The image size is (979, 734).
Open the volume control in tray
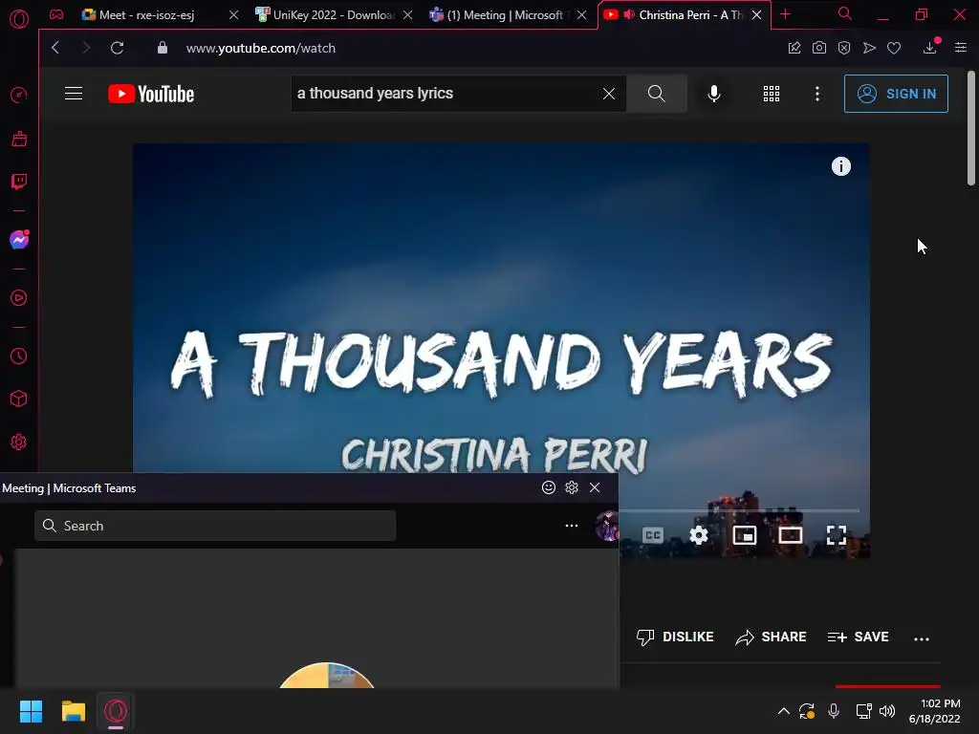[887, 711]
